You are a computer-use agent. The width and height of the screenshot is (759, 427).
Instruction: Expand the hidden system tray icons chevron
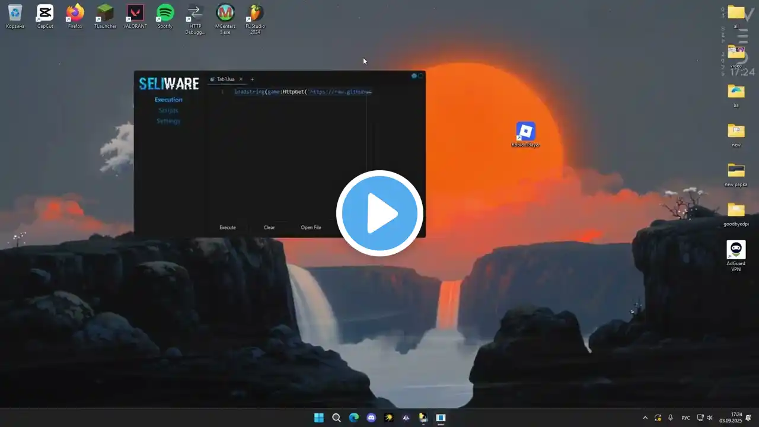[x=645, y=418]
